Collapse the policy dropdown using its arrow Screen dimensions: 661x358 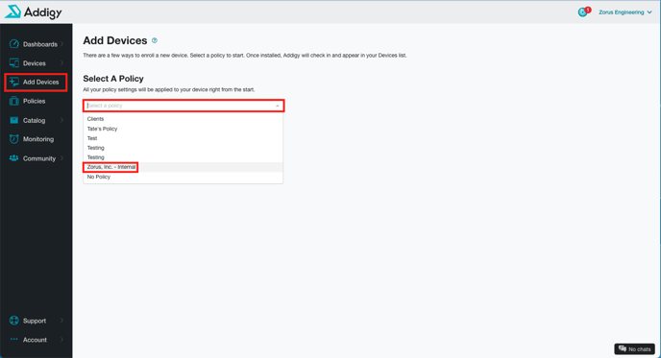click(x=278, y=106)
